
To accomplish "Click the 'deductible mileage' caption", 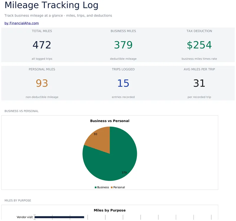I will (x=123, y=59).
